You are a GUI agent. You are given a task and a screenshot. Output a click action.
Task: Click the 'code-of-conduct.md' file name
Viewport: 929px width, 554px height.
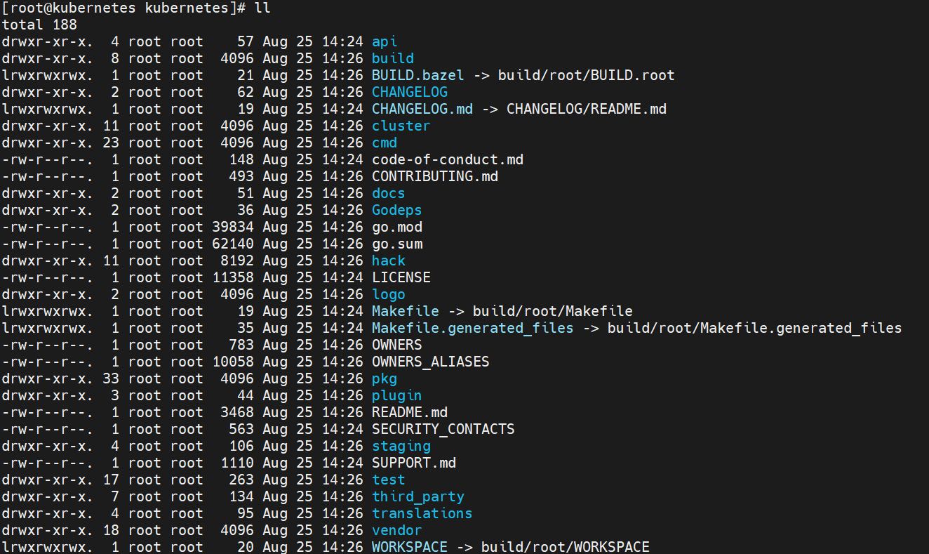tap(448, 159)
